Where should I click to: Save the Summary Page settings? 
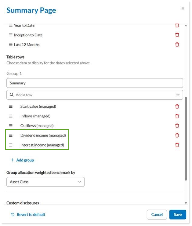[178, 215]
